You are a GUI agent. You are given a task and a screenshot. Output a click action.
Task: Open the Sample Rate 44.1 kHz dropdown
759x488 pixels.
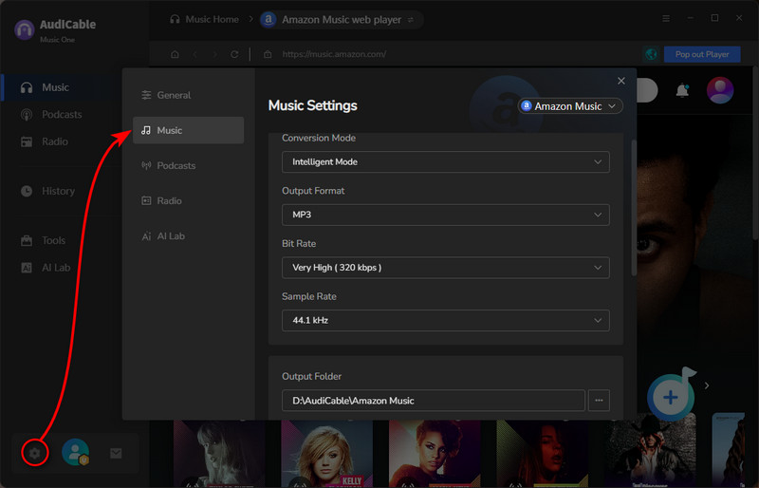(x=445, y=320)
